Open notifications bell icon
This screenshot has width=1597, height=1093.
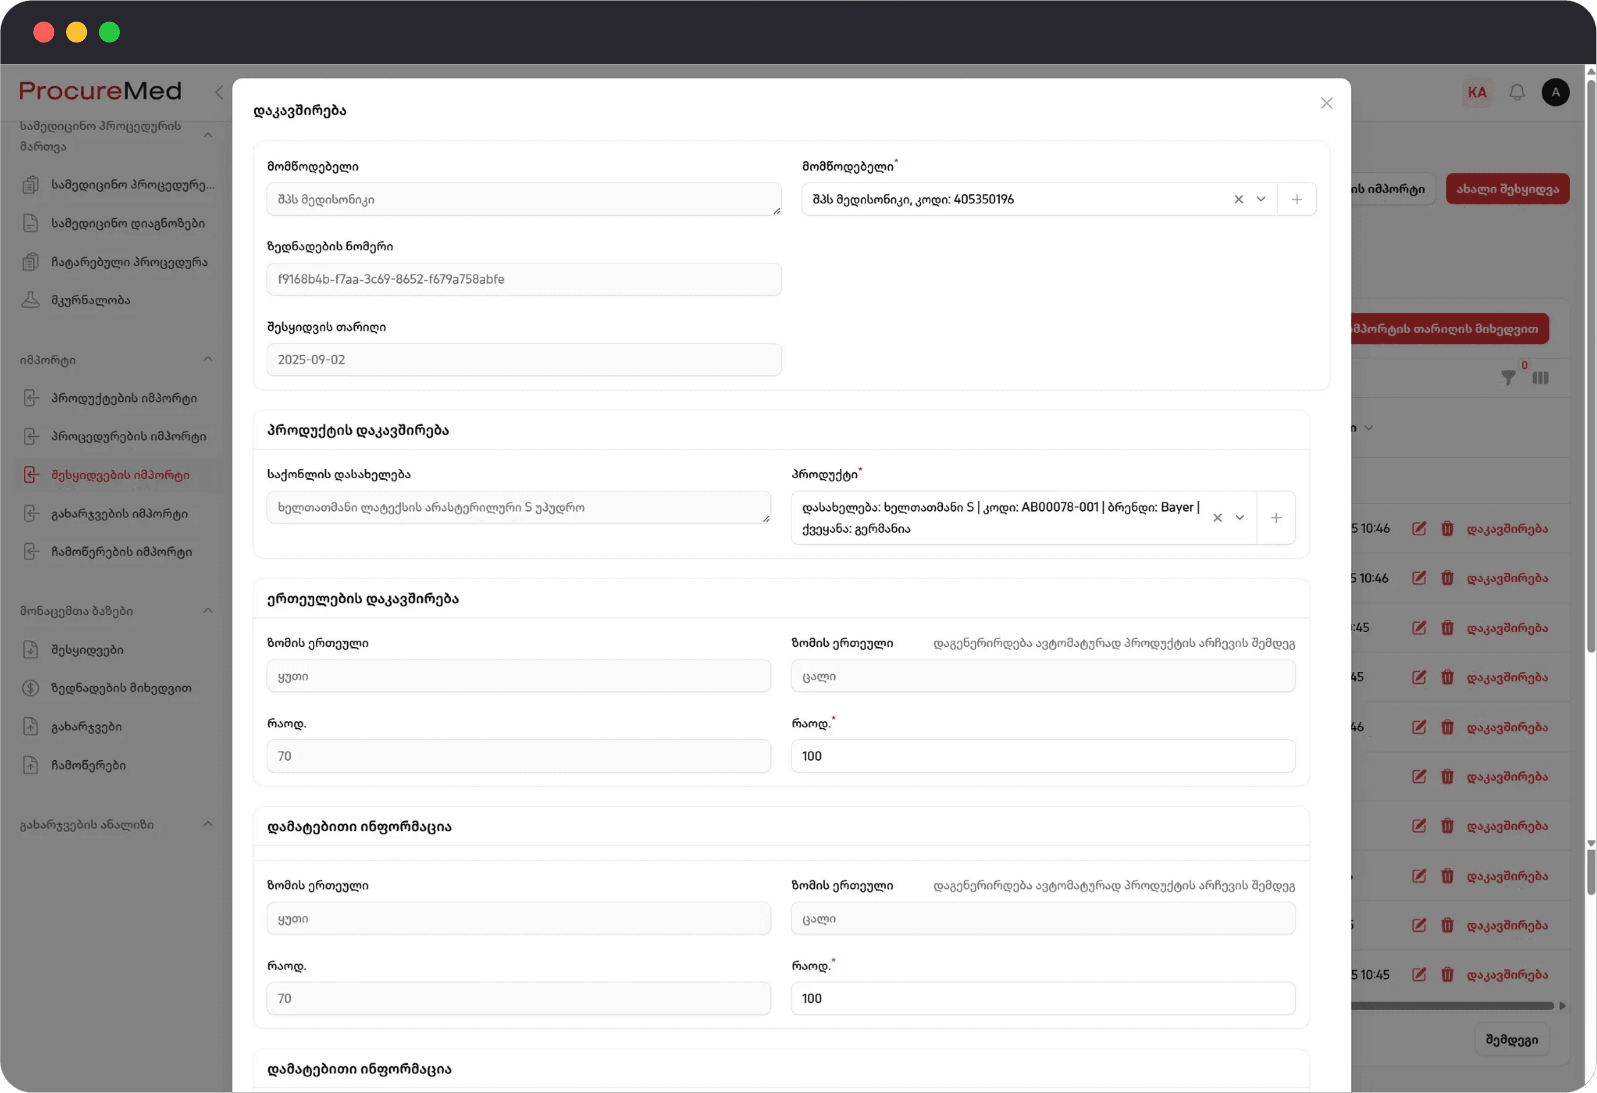[x=1517, y=92]
